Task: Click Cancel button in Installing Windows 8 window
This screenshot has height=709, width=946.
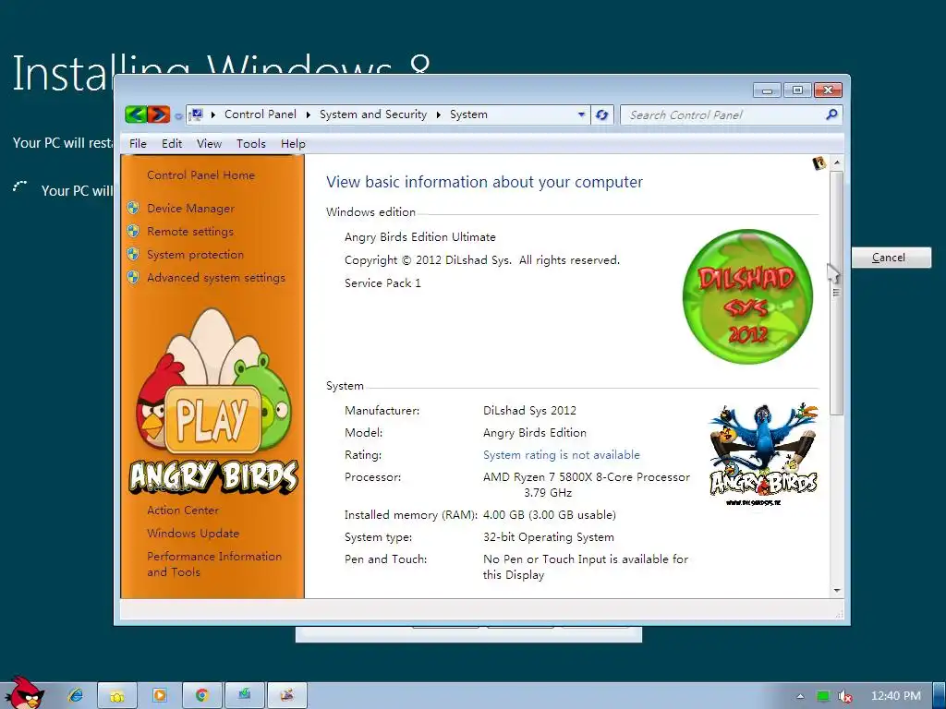Action: [x=891, y=258]
